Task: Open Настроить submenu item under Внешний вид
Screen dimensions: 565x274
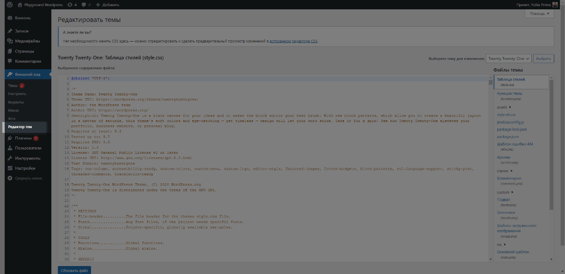Action: coord(17,94)
